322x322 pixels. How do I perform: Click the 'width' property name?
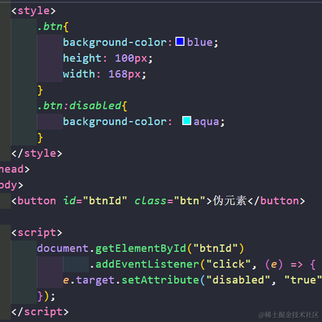(78, 74)
